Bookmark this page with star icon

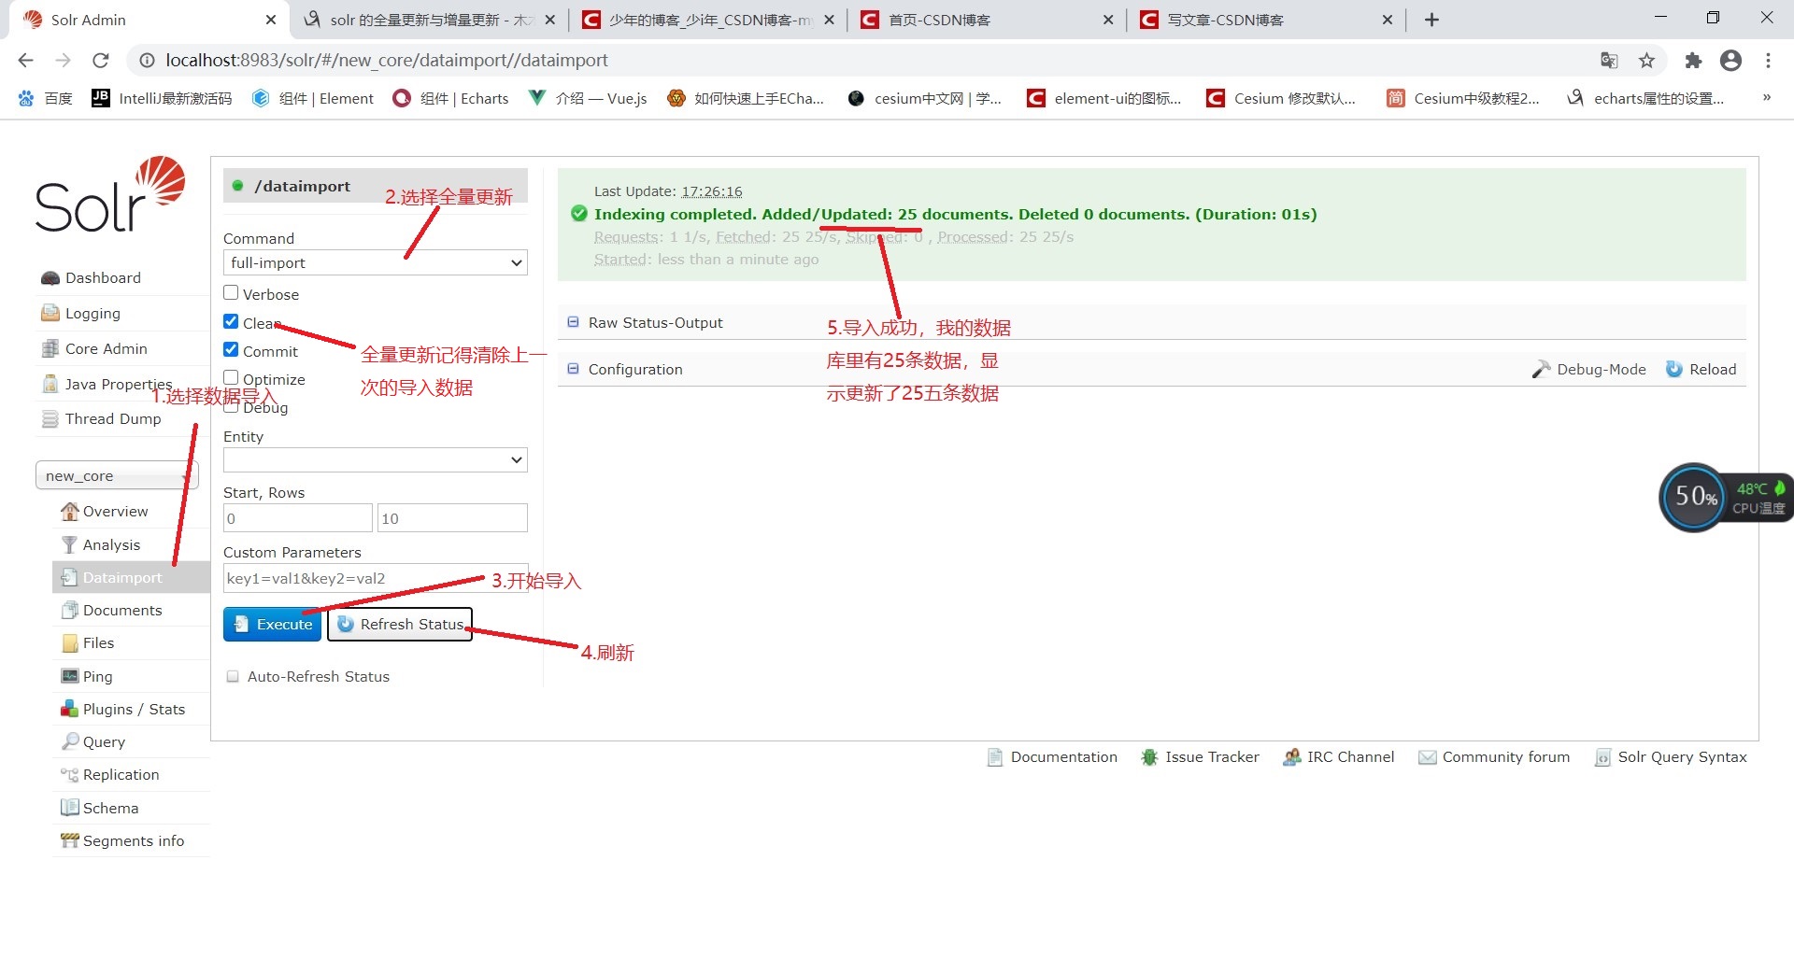pyautogui.click(x=1646, y=61)
